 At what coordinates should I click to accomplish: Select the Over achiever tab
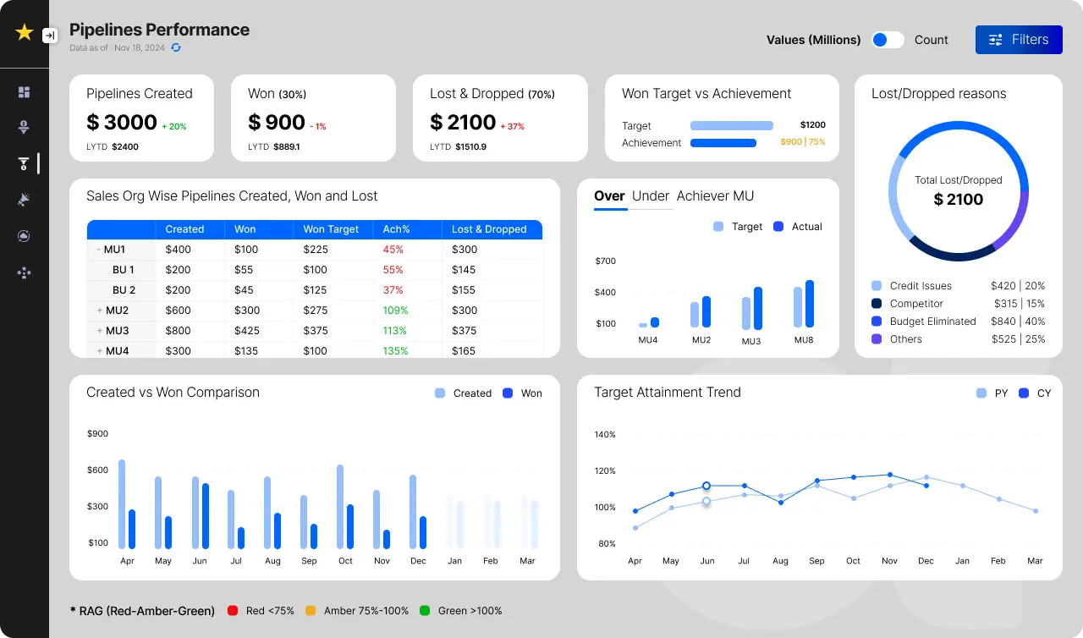(609, 196)
